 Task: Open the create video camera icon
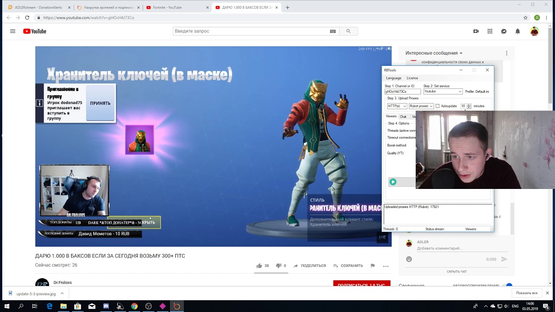(476, 31)
